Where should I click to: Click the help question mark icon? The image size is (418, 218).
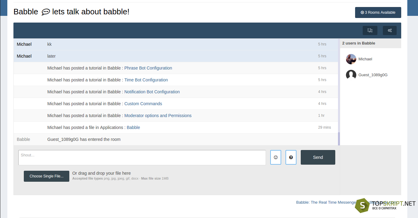point(291,157)
